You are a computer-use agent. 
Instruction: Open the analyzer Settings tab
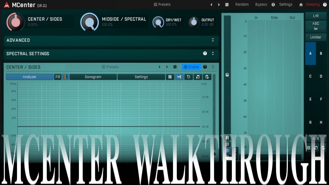point(141,77)
